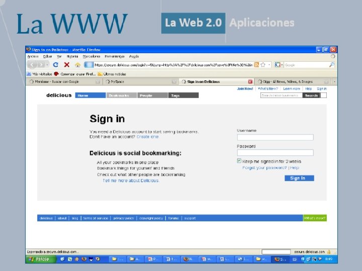Image resolution: width=362 pixels, height=271 pixels.
Task: Switch to the Menéame - Buscar con Google tab
Action: coord(63,82)
